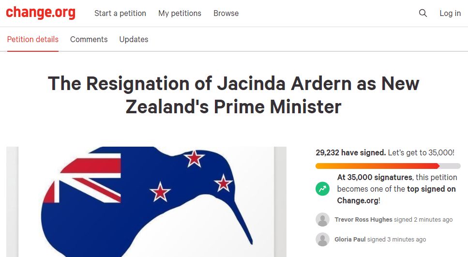Click the name Gloria Paul

[x=350, y=240]
